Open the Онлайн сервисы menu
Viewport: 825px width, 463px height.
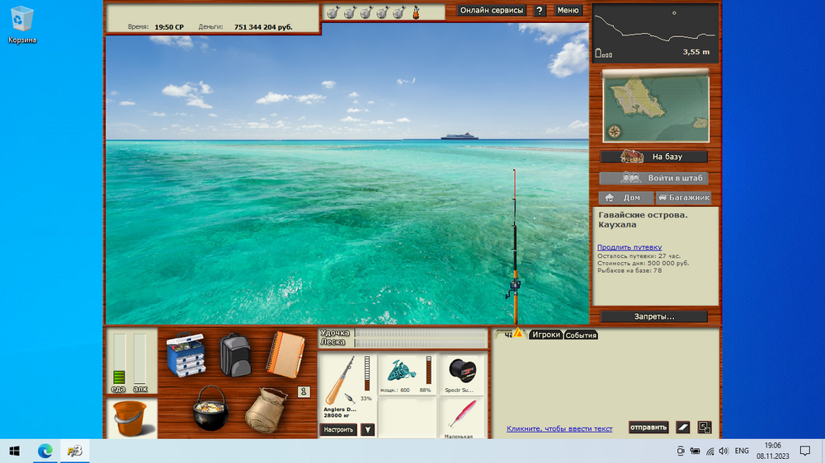(x=492, y=10)
